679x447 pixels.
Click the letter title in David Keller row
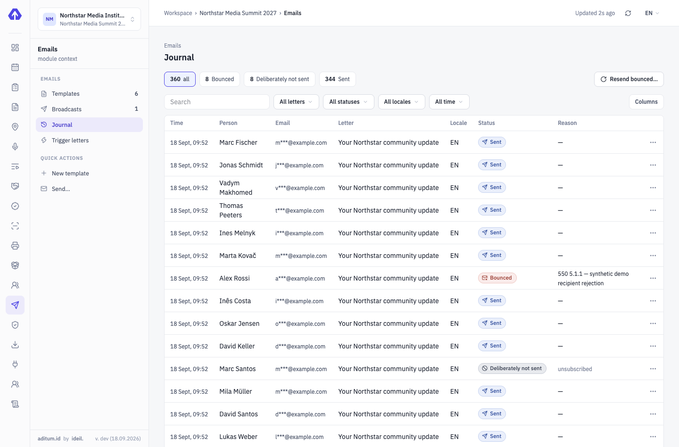point(389,346)
